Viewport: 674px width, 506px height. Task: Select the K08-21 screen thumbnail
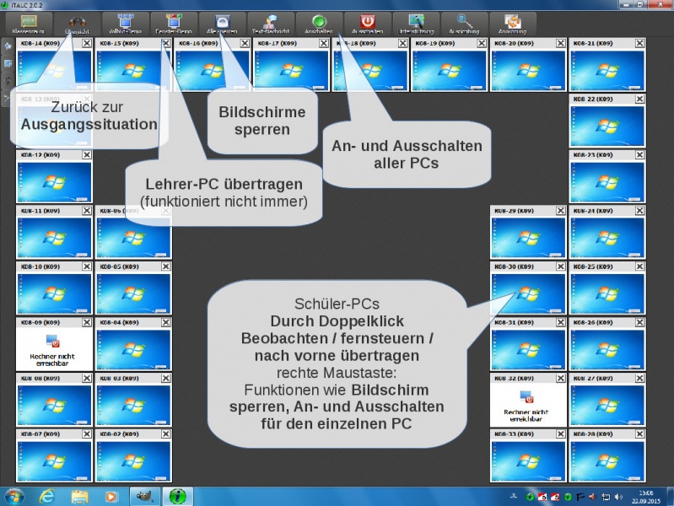tap(607, 70)
